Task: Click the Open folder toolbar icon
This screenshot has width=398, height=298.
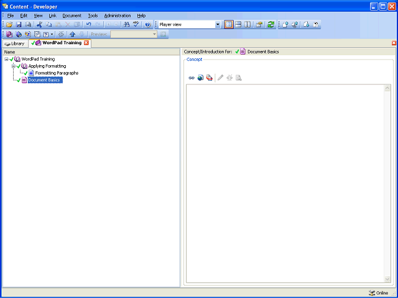Action: point(9,25)
